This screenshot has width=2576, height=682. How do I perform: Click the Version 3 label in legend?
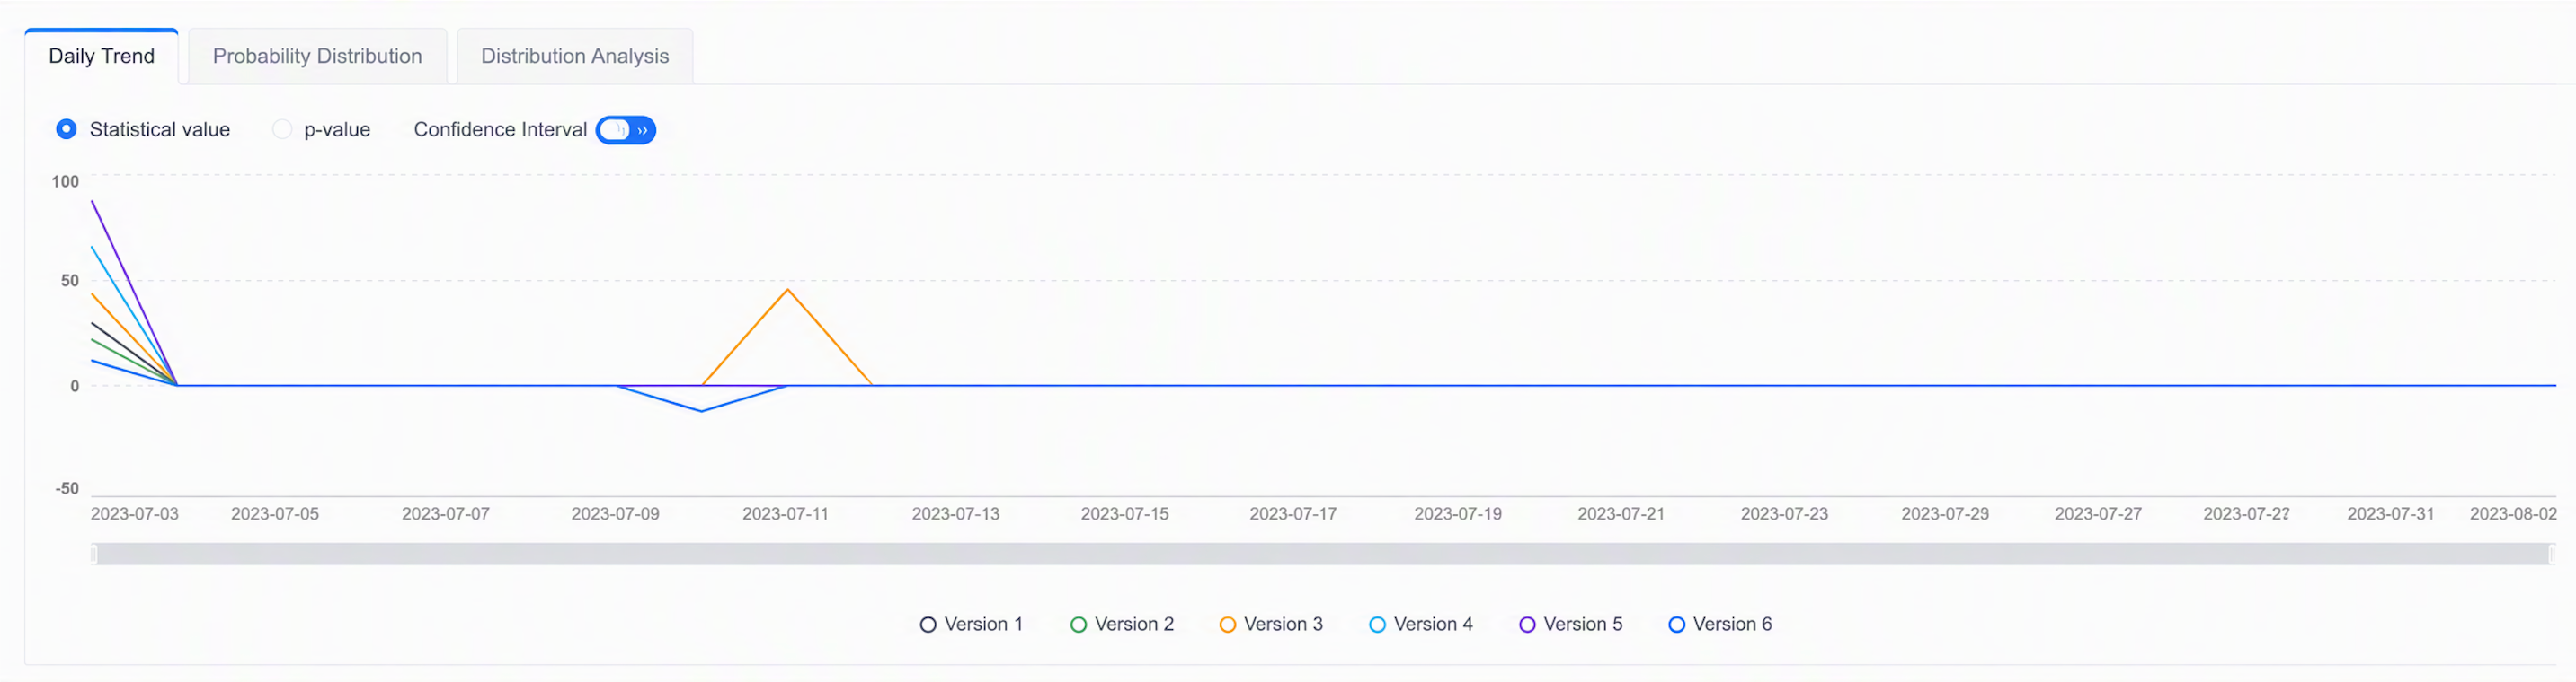[x=1283, y=624]
